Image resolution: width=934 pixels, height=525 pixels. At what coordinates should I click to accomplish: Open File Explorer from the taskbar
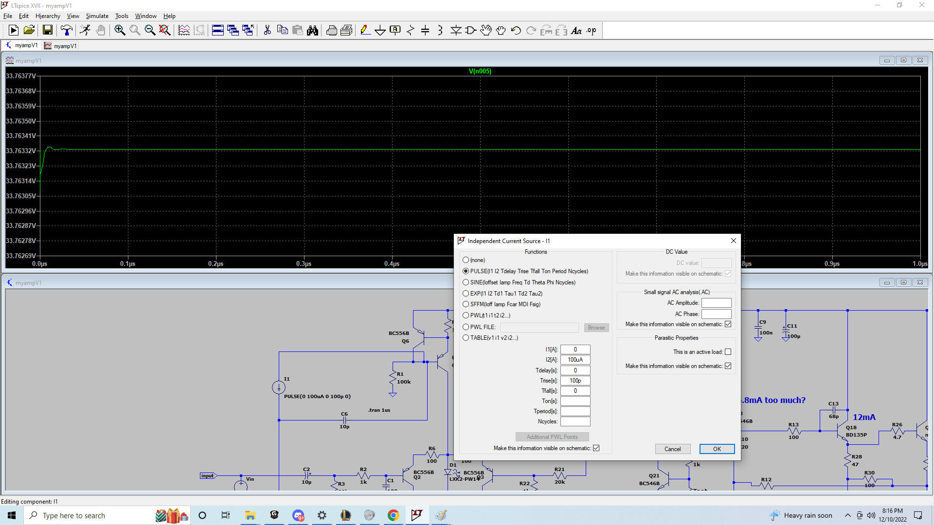pyautogui.click(x=250, y=515)
